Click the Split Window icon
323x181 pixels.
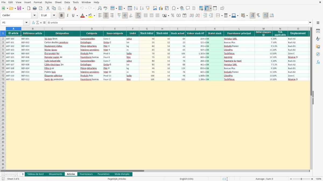click(x=215, y=8)
